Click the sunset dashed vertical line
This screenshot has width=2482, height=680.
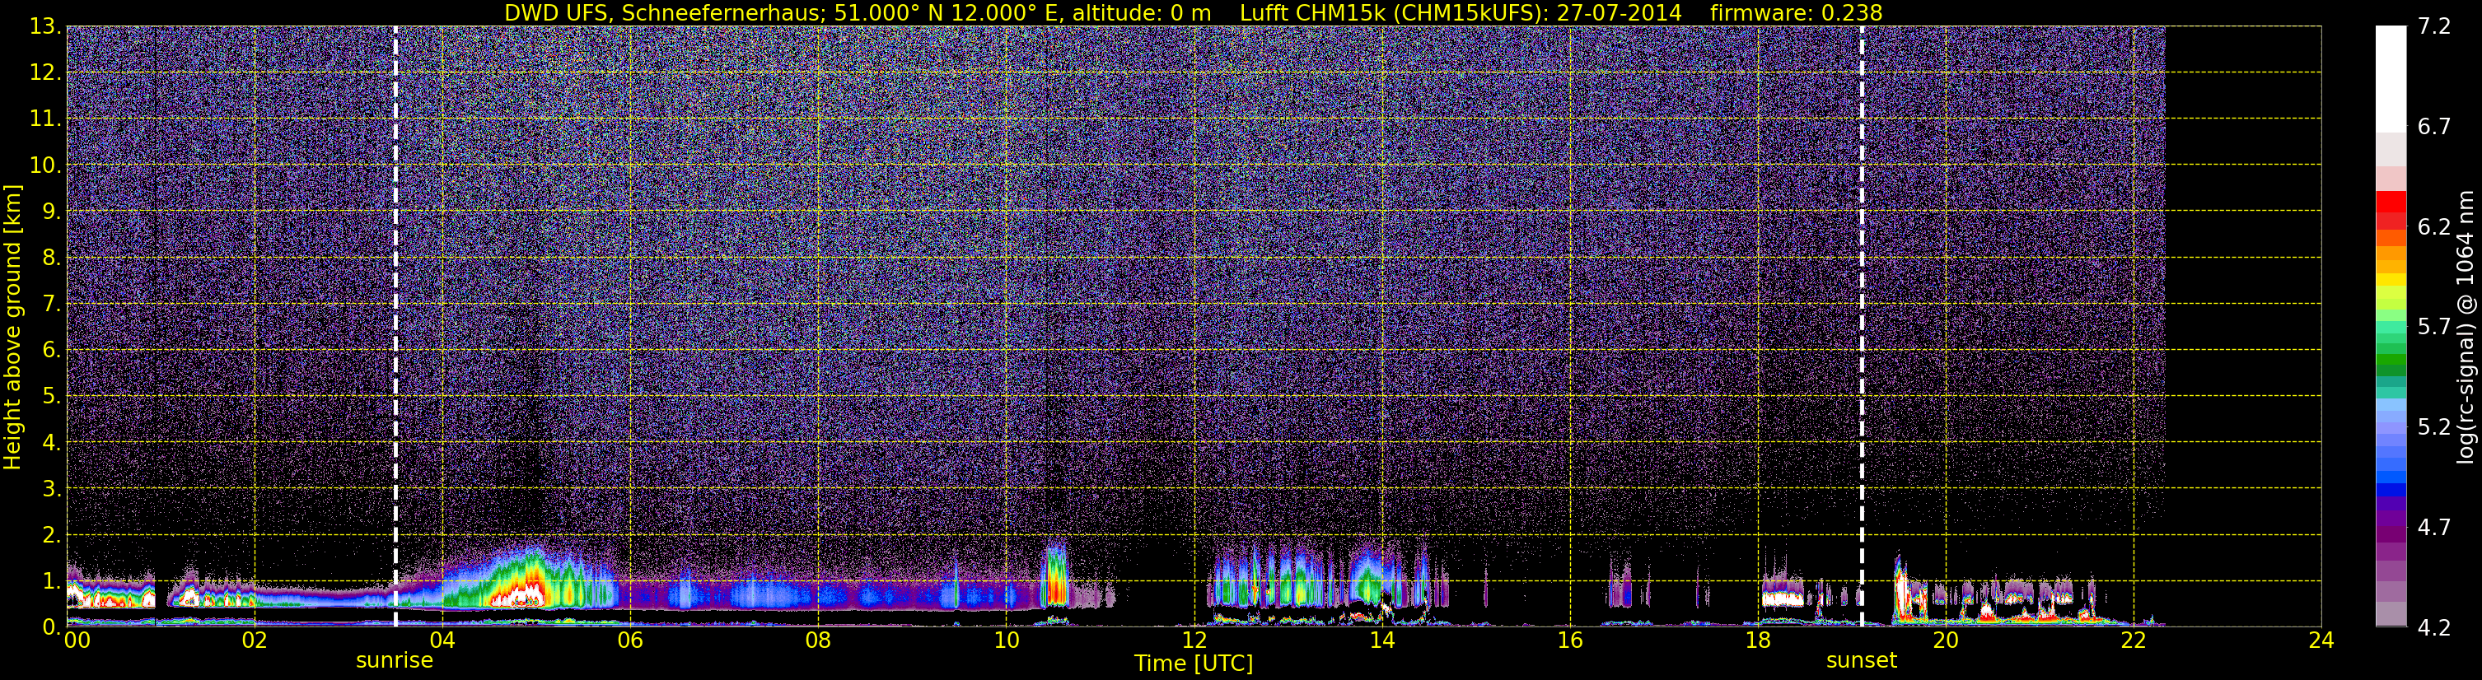[1862, 325]
